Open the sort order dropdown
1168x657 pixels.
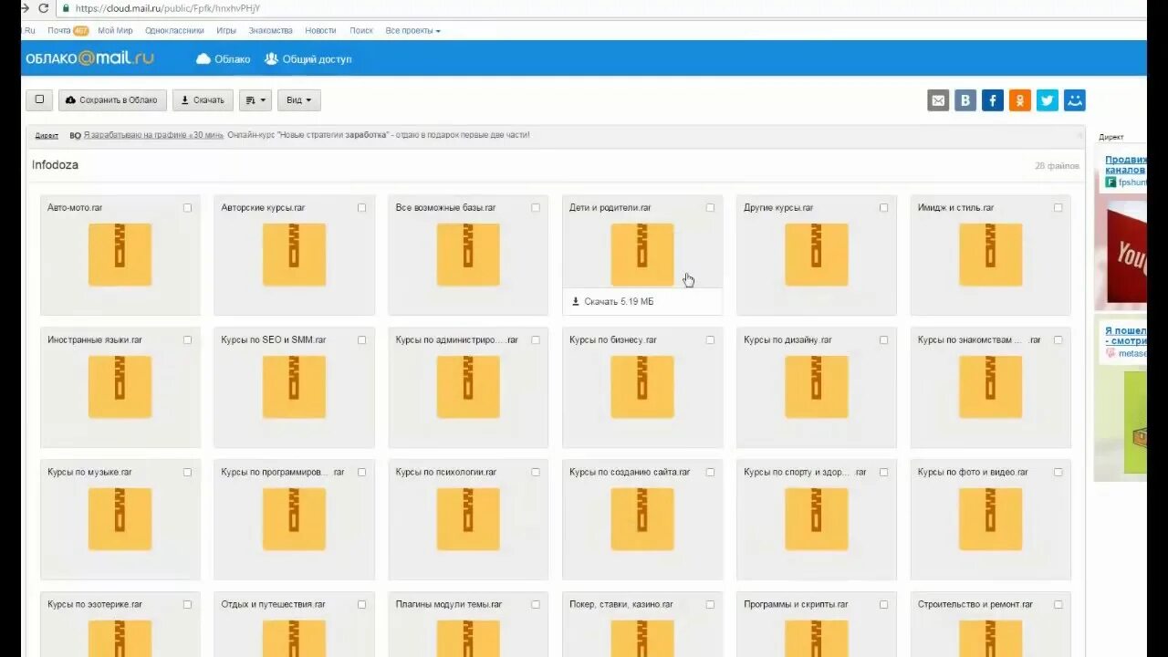255,100
